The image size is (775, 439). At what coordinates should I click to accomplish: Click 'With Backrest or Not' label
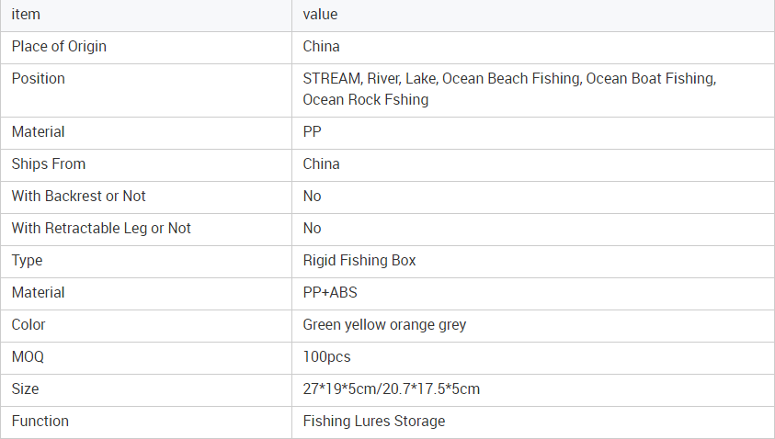78,196
